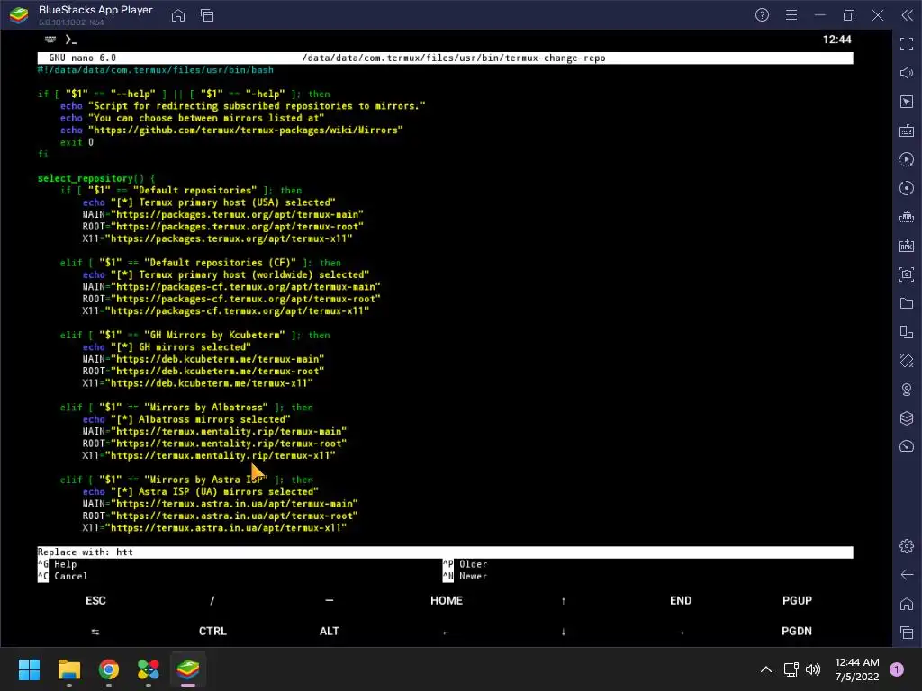Click Android home icon in sidebar
Image resolution: width=922 pixels, height=691 pixels.
point(907,604)
